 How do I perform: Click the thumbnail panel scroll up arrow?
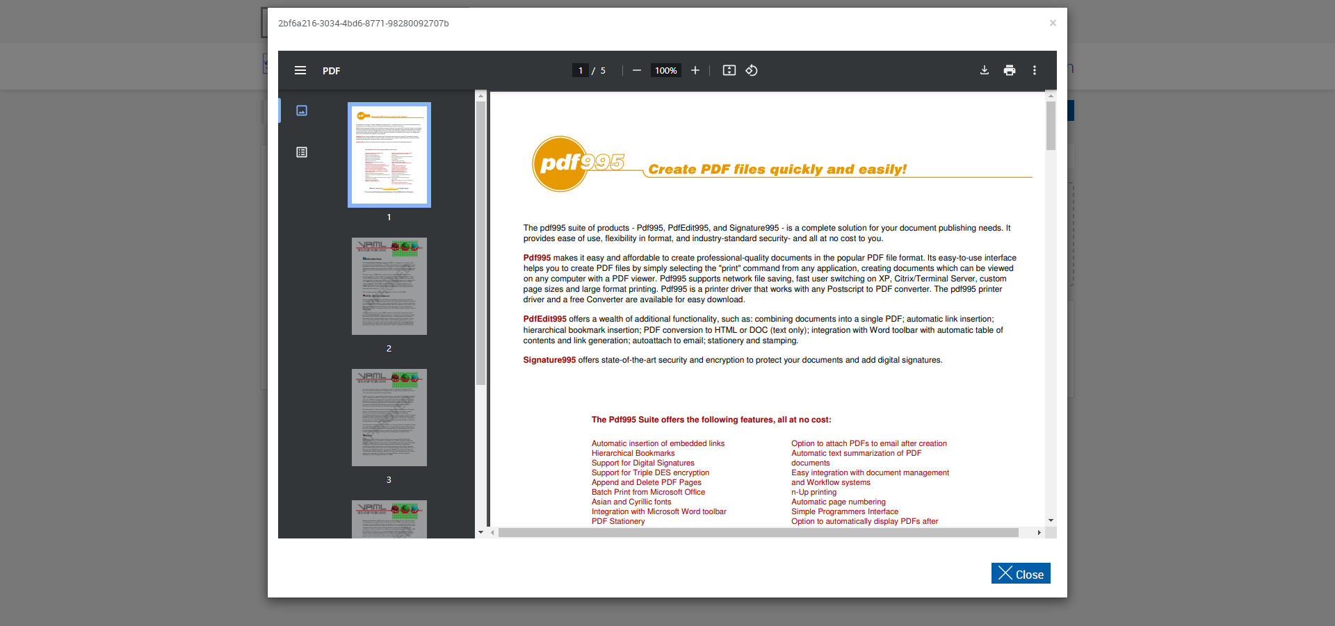480,96
